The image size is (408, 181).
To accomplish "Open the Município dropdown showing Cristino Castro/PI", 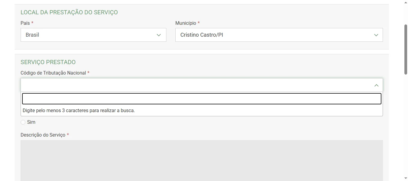I will (x=279, y=35).
